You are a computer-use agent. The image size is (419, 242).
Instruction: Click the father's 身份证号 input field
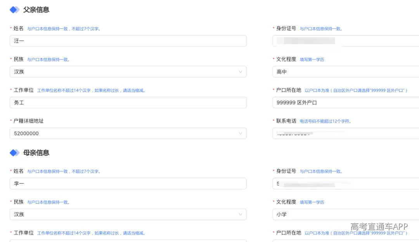[346, 41]
